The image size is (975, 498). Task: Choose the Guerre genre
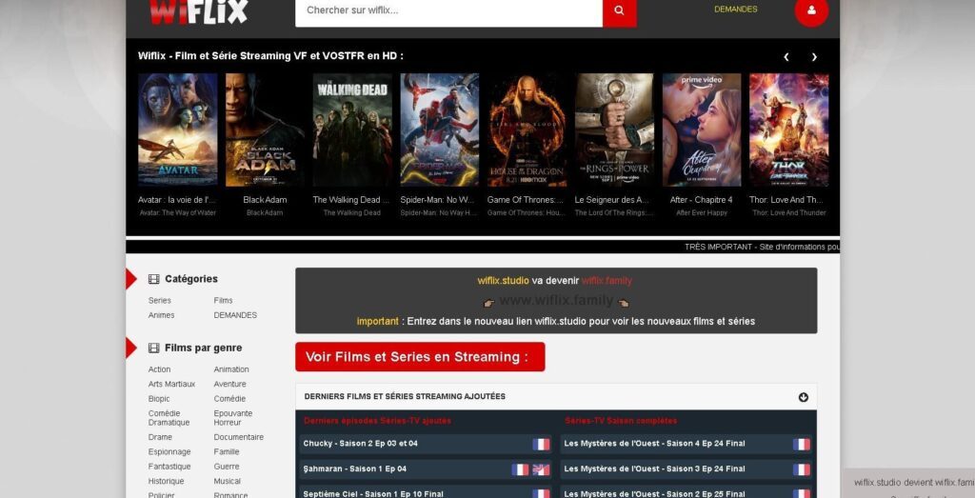(227, 467)
